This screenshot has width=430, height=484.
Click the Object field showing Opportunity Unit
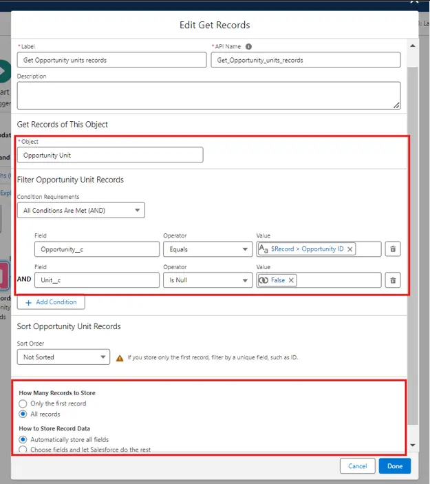point(110,155)
